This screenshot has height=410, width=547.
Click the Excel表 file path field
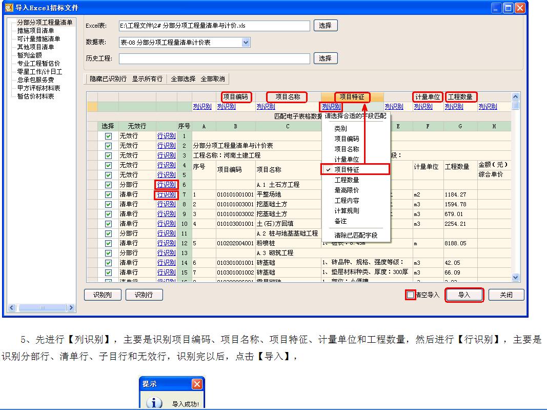coord(214,26)
